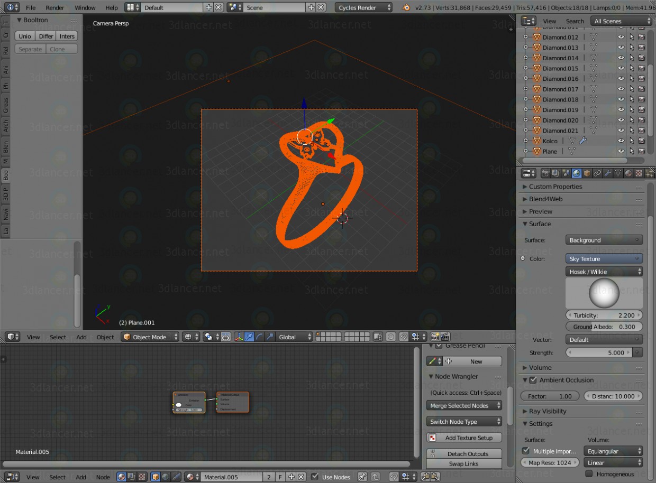This screenshot has width=656, height=483.
Task: Open the Modifiers properties tab (wrench icon)
Action: 607,173
